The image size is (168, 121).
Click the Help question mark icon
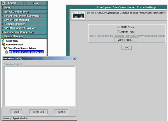pyautogui.click(x=26, y=3)
